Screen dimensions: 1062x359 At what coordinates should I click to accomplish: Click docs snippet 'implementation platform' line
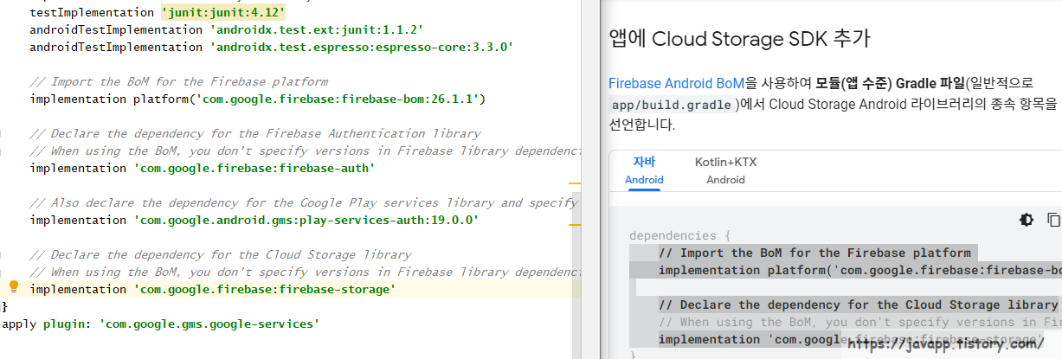pyautogui.click(x=860, y=270)
